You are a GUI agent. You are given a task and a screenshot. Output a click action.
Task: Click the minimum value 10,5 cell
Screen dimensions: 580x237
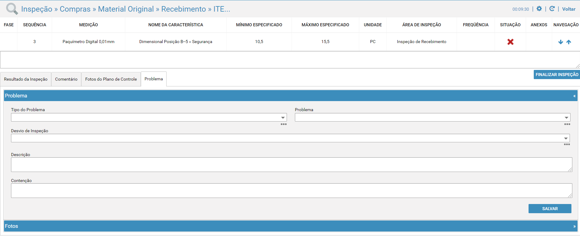259,42
